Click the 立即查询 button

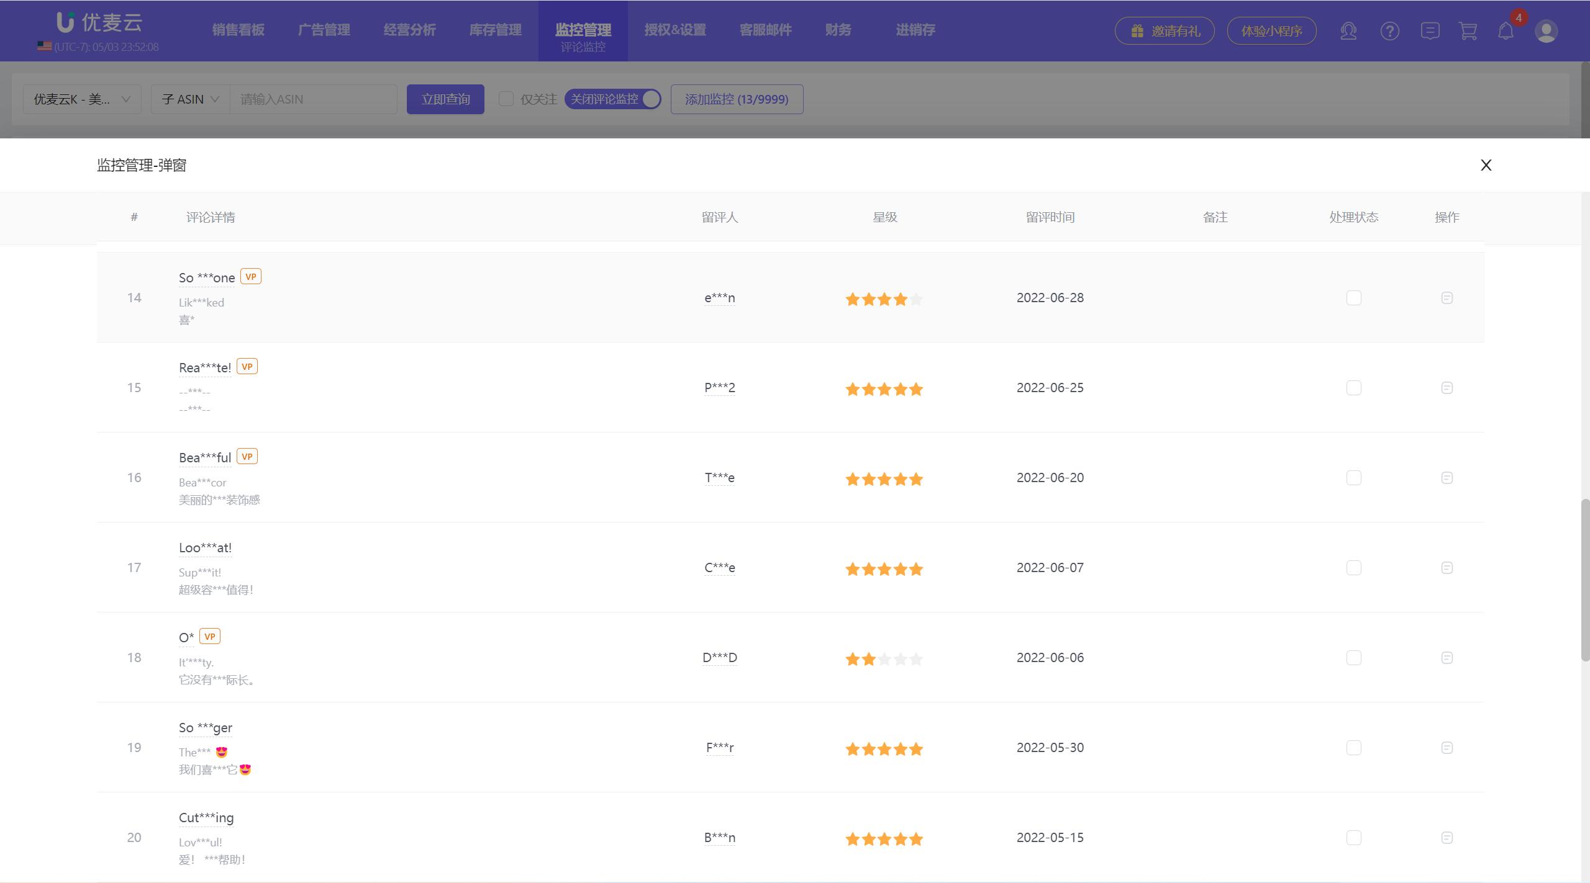pos(445,99)
